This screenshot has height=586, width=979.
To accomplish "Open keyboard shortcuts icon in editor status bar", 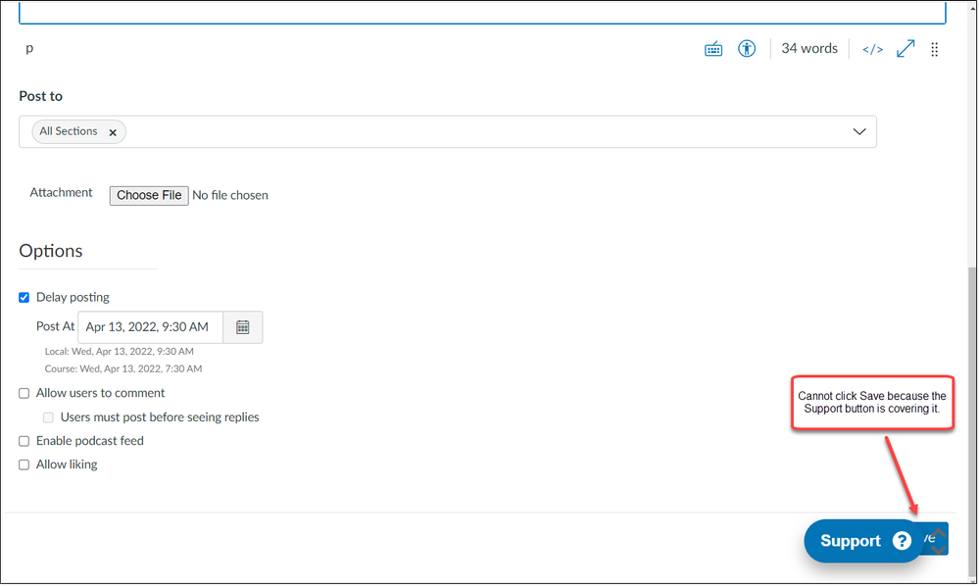I will [713, 49].
